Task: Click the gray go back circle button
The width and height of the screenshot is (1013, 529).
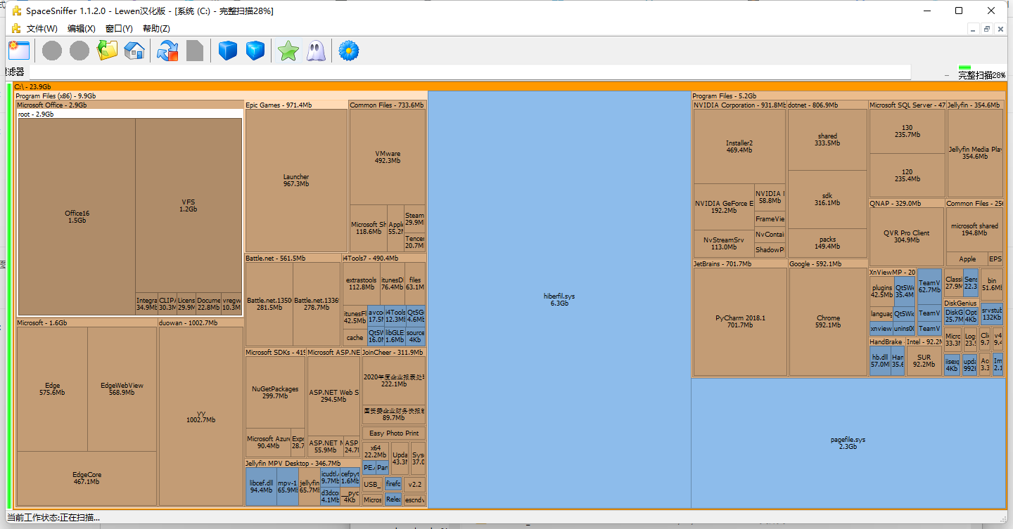Action: coord(52,51)
